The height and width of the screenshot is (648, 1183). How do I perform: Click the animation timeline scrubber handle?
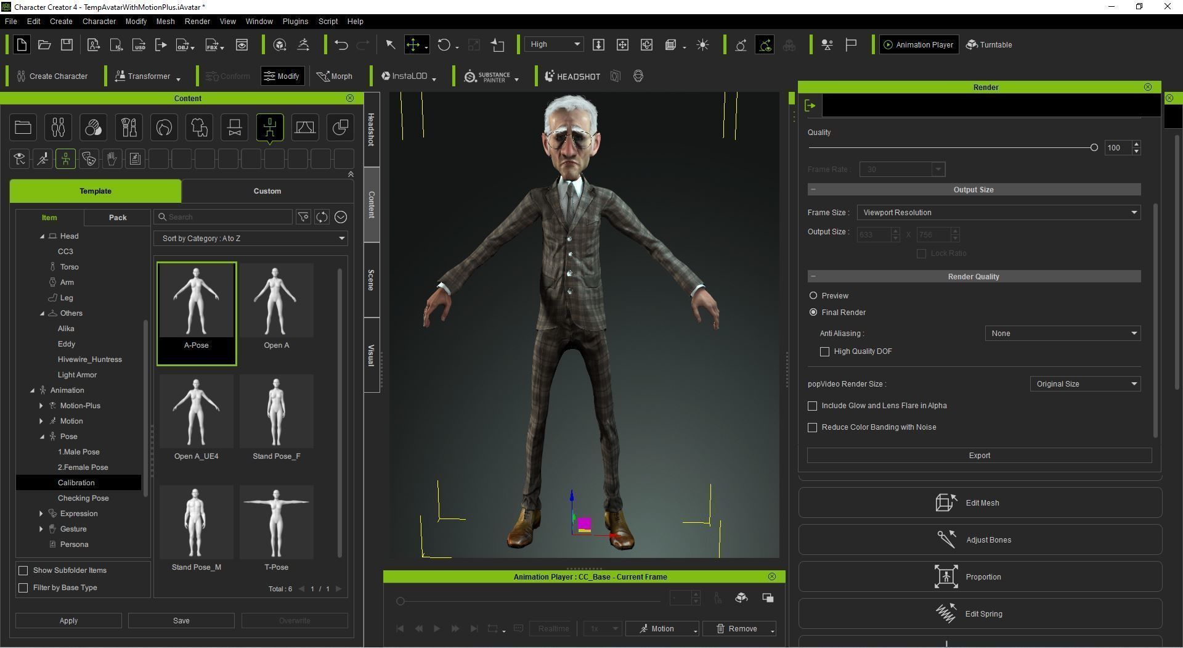400,601
